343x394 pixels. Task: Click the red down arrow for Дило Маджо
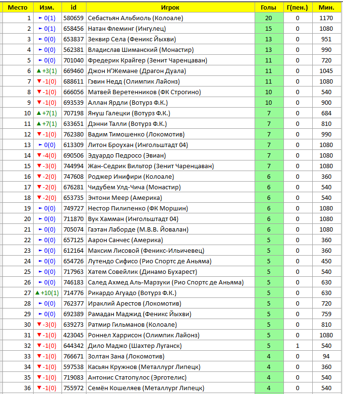(39, 346)
